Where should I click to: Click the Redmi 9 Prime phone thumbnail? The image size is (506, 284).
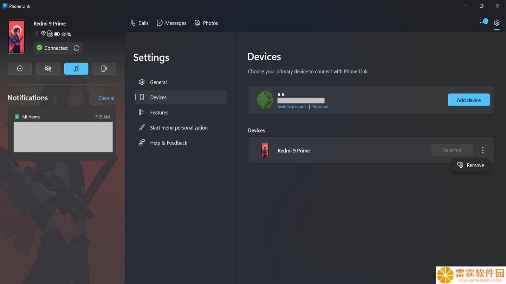coord(17,36)
